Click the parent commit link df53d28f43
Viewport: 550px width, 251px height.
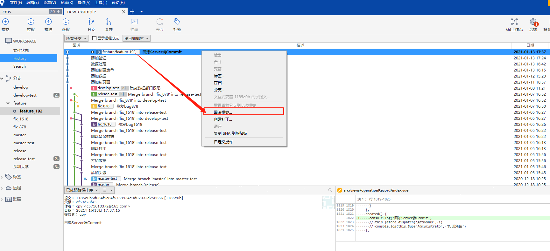[86, 202]
